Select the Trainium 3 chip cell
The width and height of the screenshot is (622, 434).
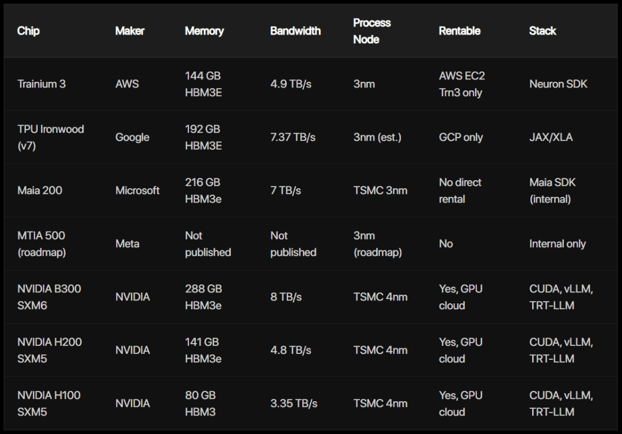point(41,84)
